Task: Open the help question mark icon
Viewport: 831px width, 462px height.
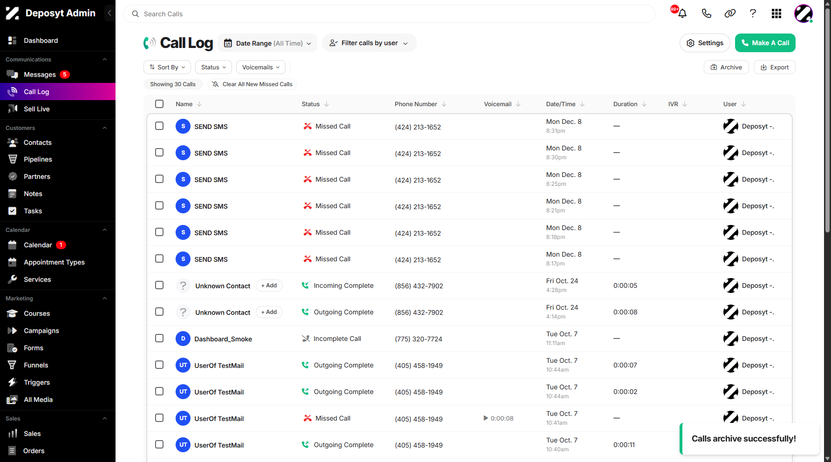Action: click(753, 14)
